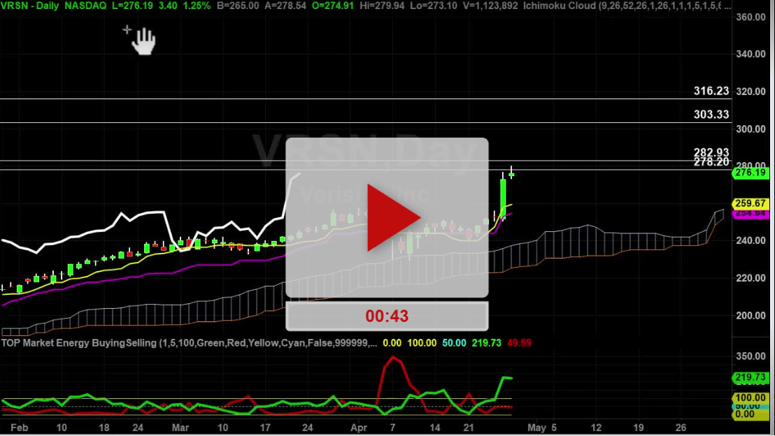
Task: Click the Apr label on the date axis
Action: click(358, 428)
